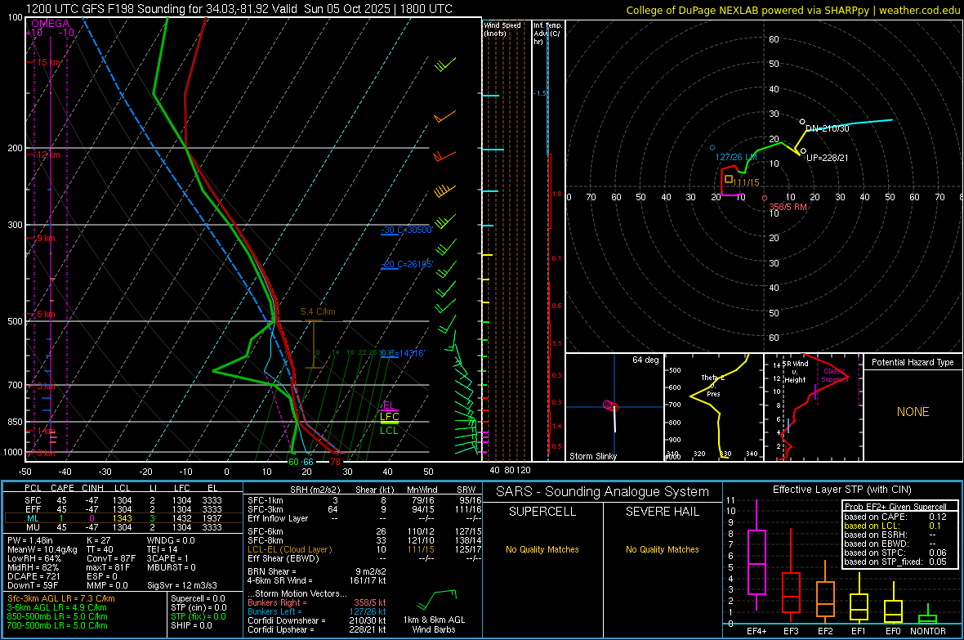Click the Theta-E v. Pres plot label
The image size is (964, 640).
713,385
